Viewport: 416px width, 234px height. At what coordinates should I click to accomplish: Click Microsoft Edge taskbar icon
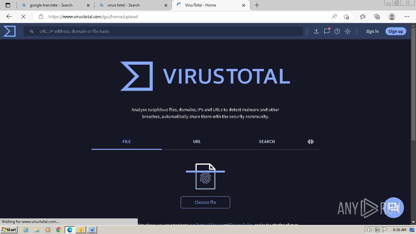[70, 230]
